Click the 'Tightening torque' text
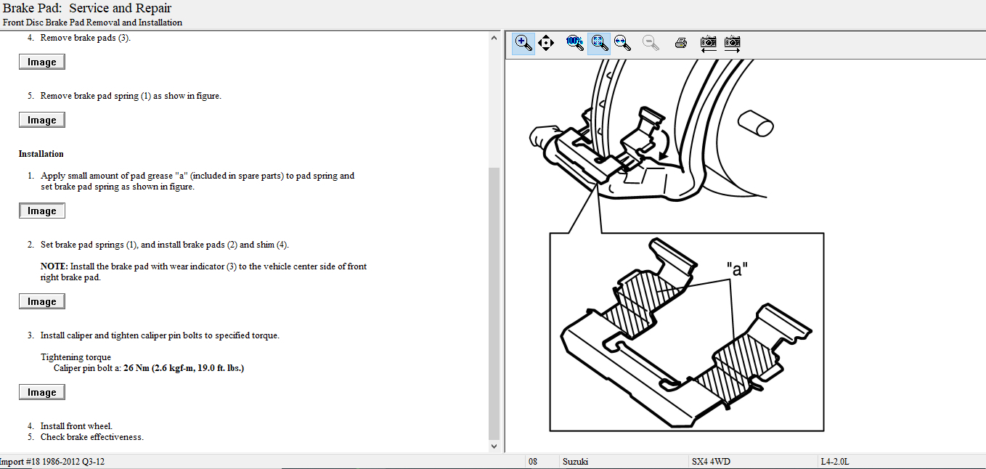986x469 pixels. 76,357
